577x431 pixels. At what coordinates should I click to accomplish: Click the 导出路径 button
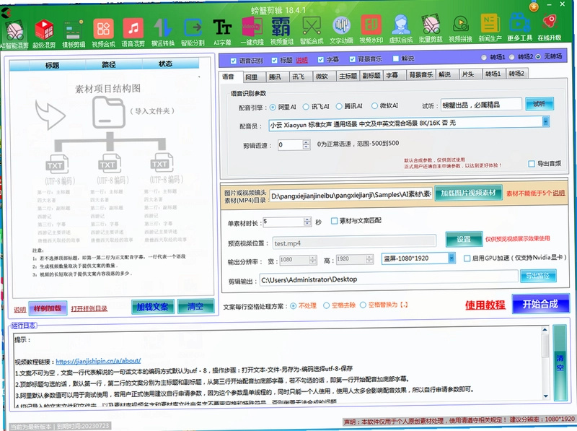coord(537,276)
